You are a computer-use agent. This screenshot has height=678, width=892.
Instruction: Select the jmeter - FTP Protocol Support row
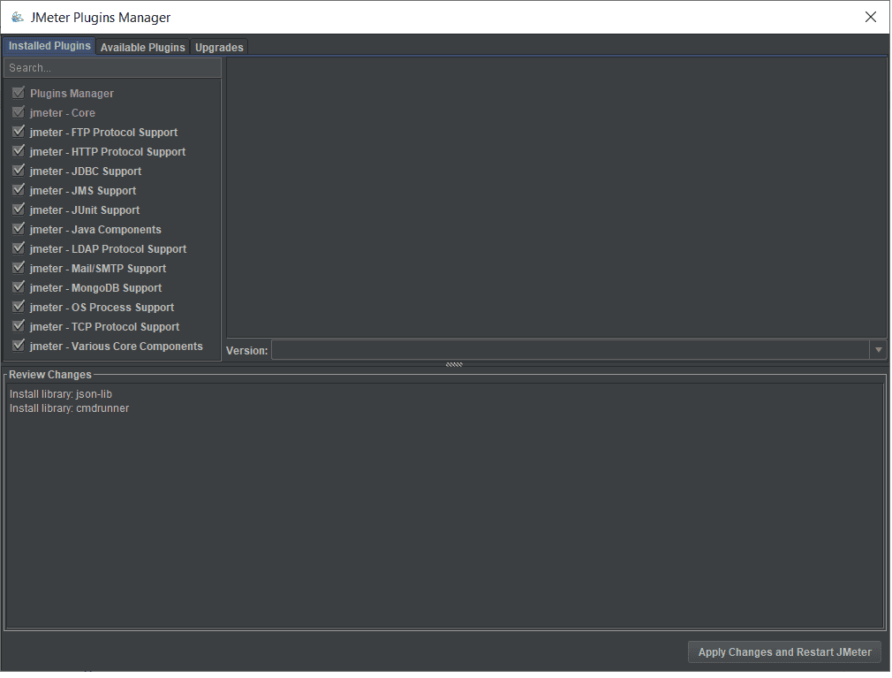point(103,132)
